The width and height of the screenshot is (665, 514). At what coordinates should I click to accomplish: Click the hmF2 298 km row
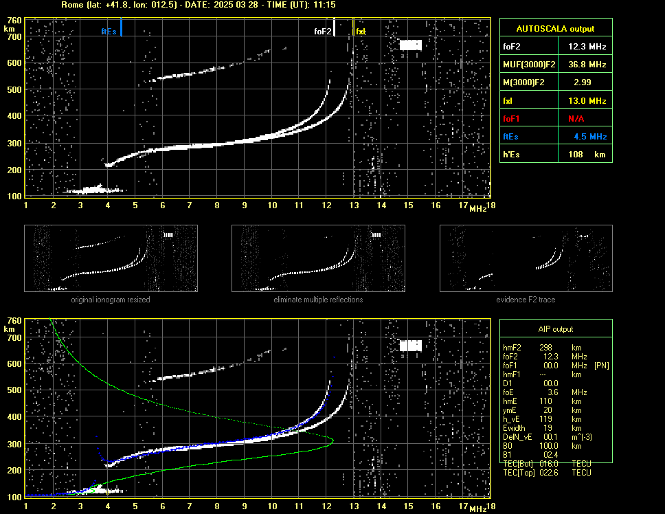543,348
